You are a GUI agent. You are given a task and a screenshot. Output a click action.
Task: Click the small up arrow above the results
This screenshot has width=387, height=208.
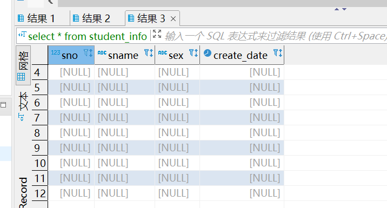point(337,9)
